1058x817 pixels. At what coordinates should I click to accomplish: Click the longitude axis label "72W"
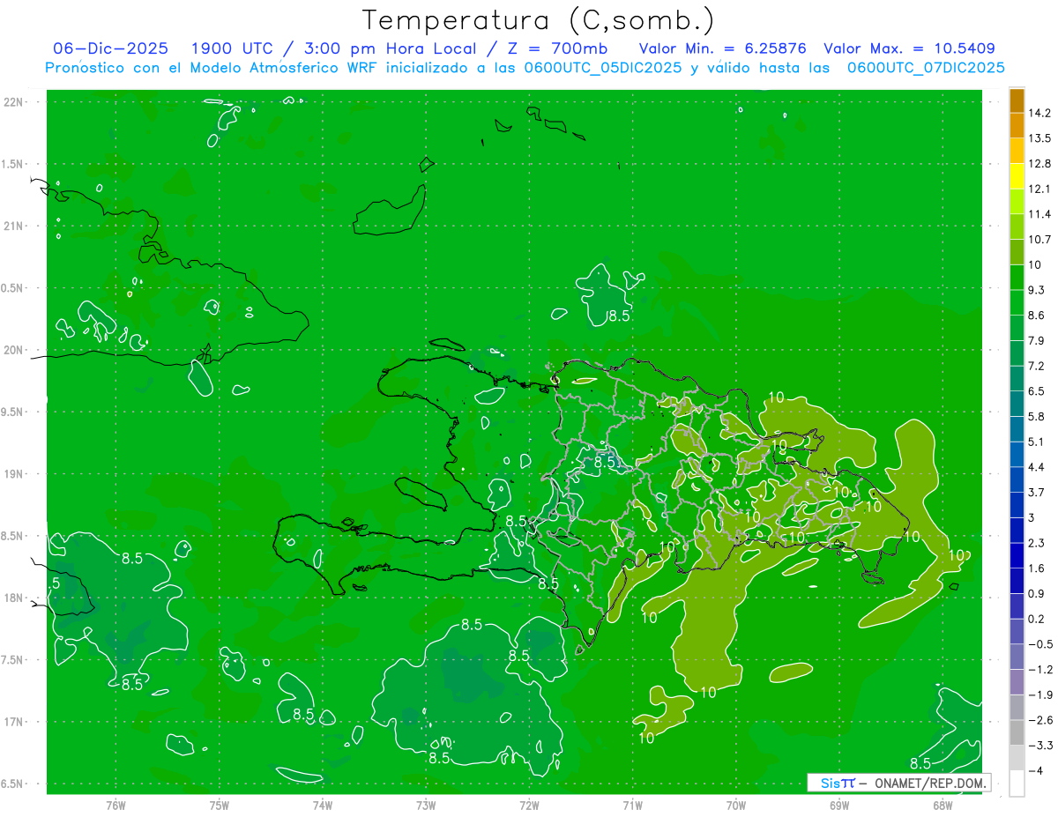coord(529,805)
